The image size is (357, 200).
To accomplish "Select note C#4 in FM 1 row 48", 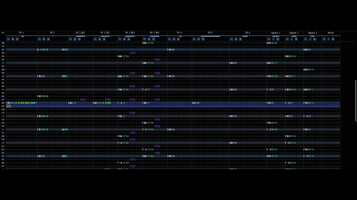I will [8, 103].
